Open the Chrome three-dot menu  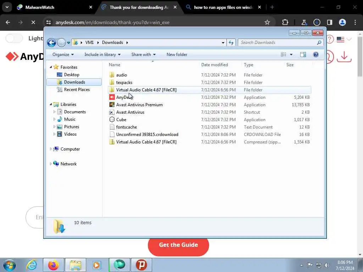click(355, 22)
